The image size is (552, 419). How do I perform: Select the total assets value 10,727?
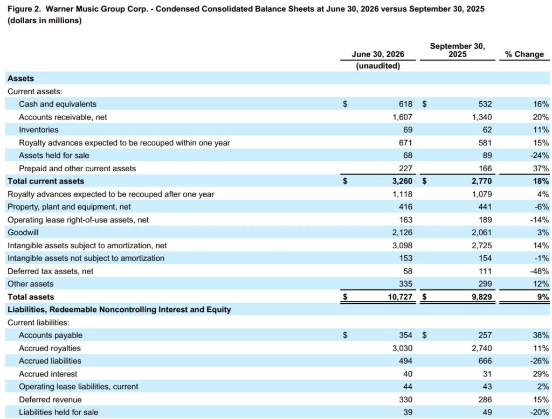400,297
